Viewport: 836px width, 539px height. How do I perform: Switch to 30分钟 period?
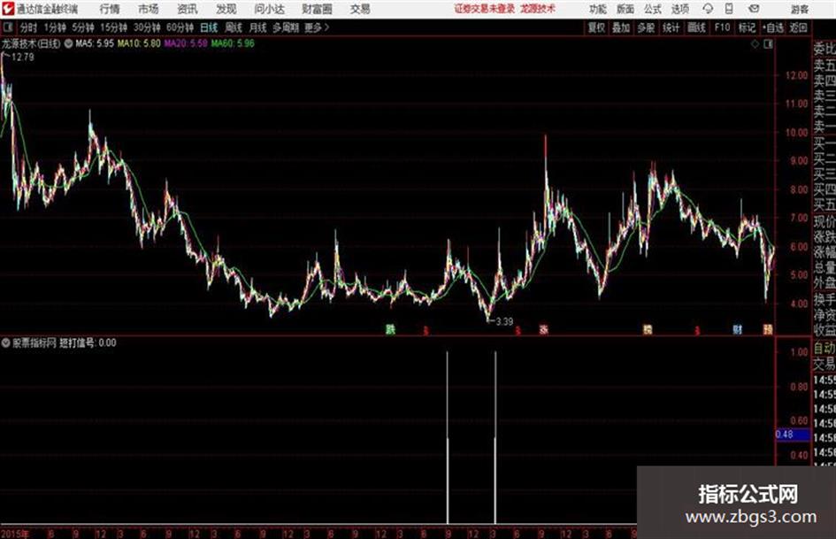coord(147,27)
